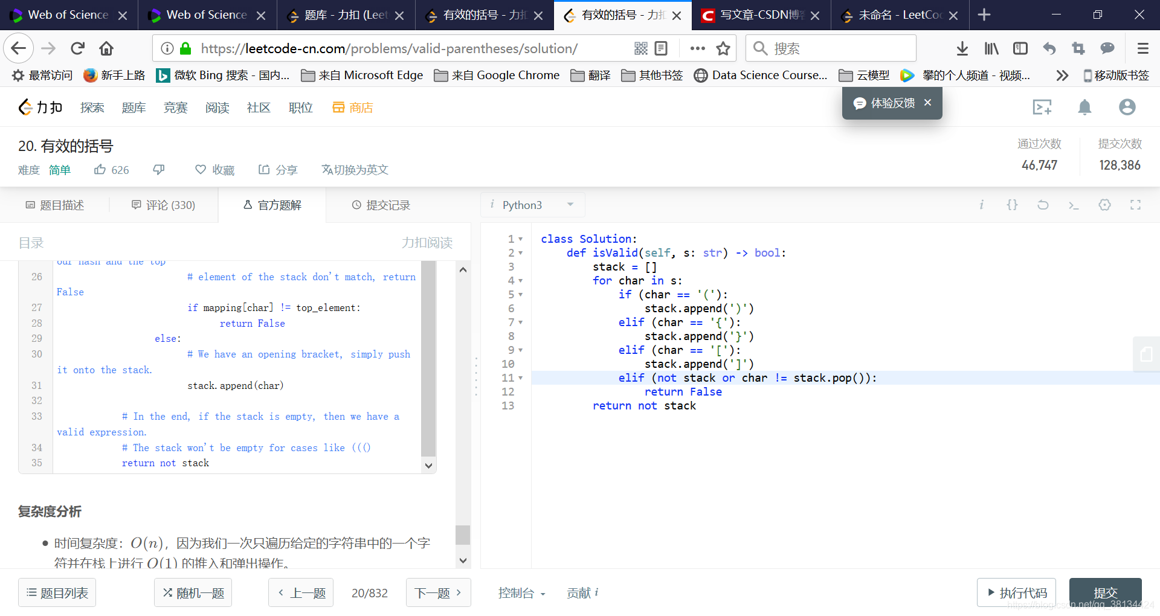1160x616 pixels.
Task: Go back with browser back arrow
Action: (18, 48)
